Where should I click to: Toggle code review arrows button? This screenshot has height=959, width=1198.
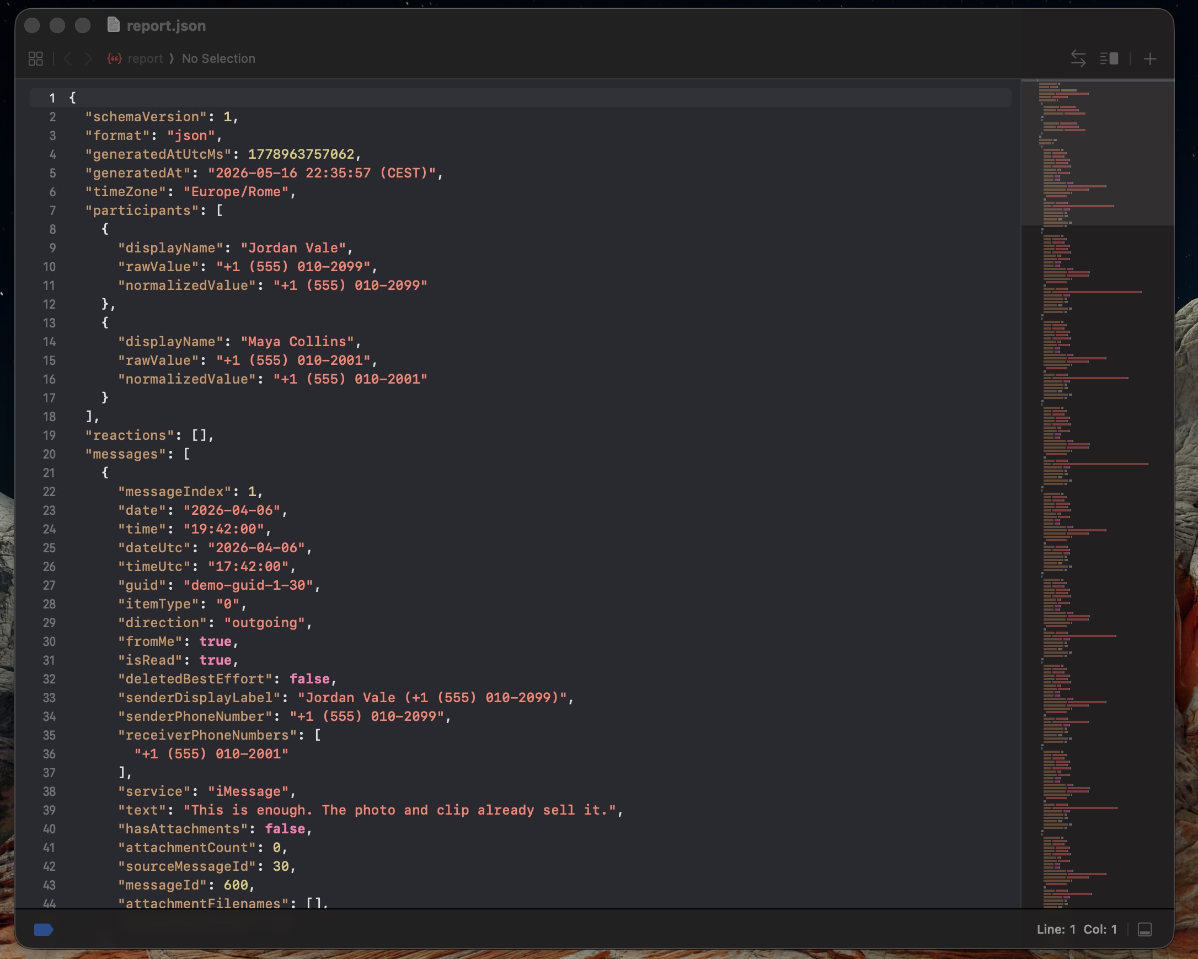coord(1078,58)
